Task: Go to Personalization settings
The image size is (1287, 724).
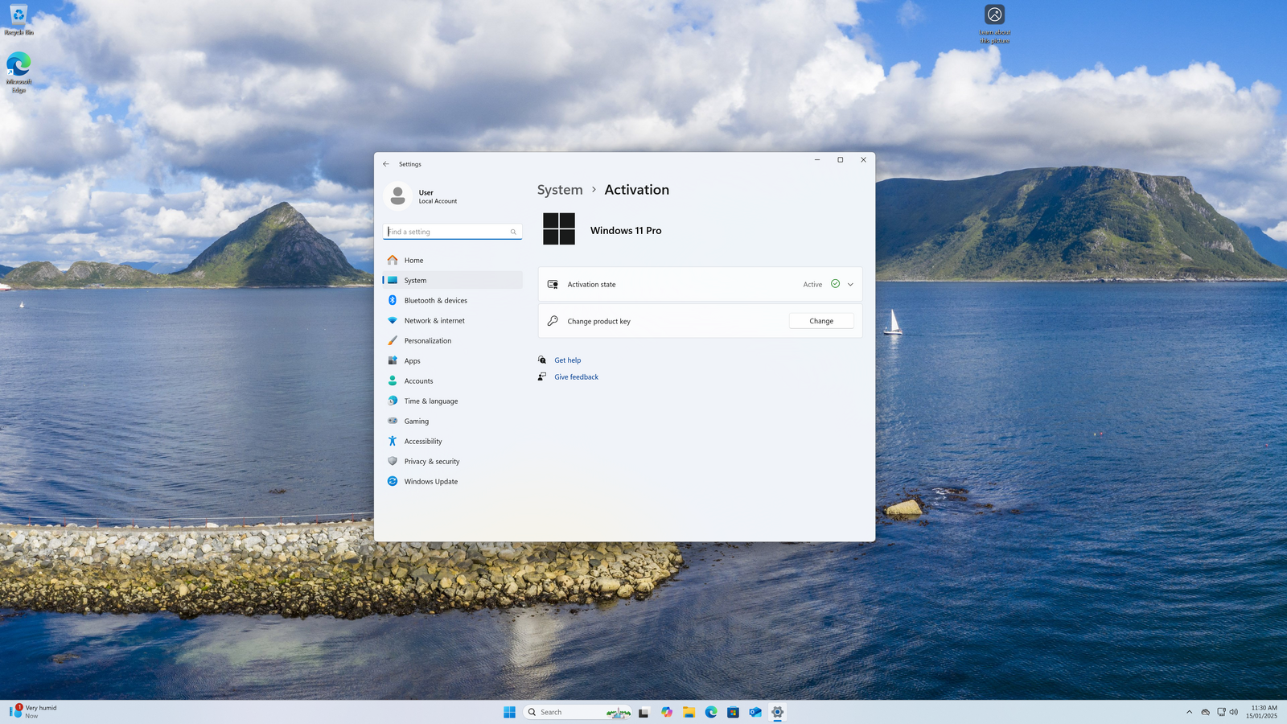Action: (452, 341)
